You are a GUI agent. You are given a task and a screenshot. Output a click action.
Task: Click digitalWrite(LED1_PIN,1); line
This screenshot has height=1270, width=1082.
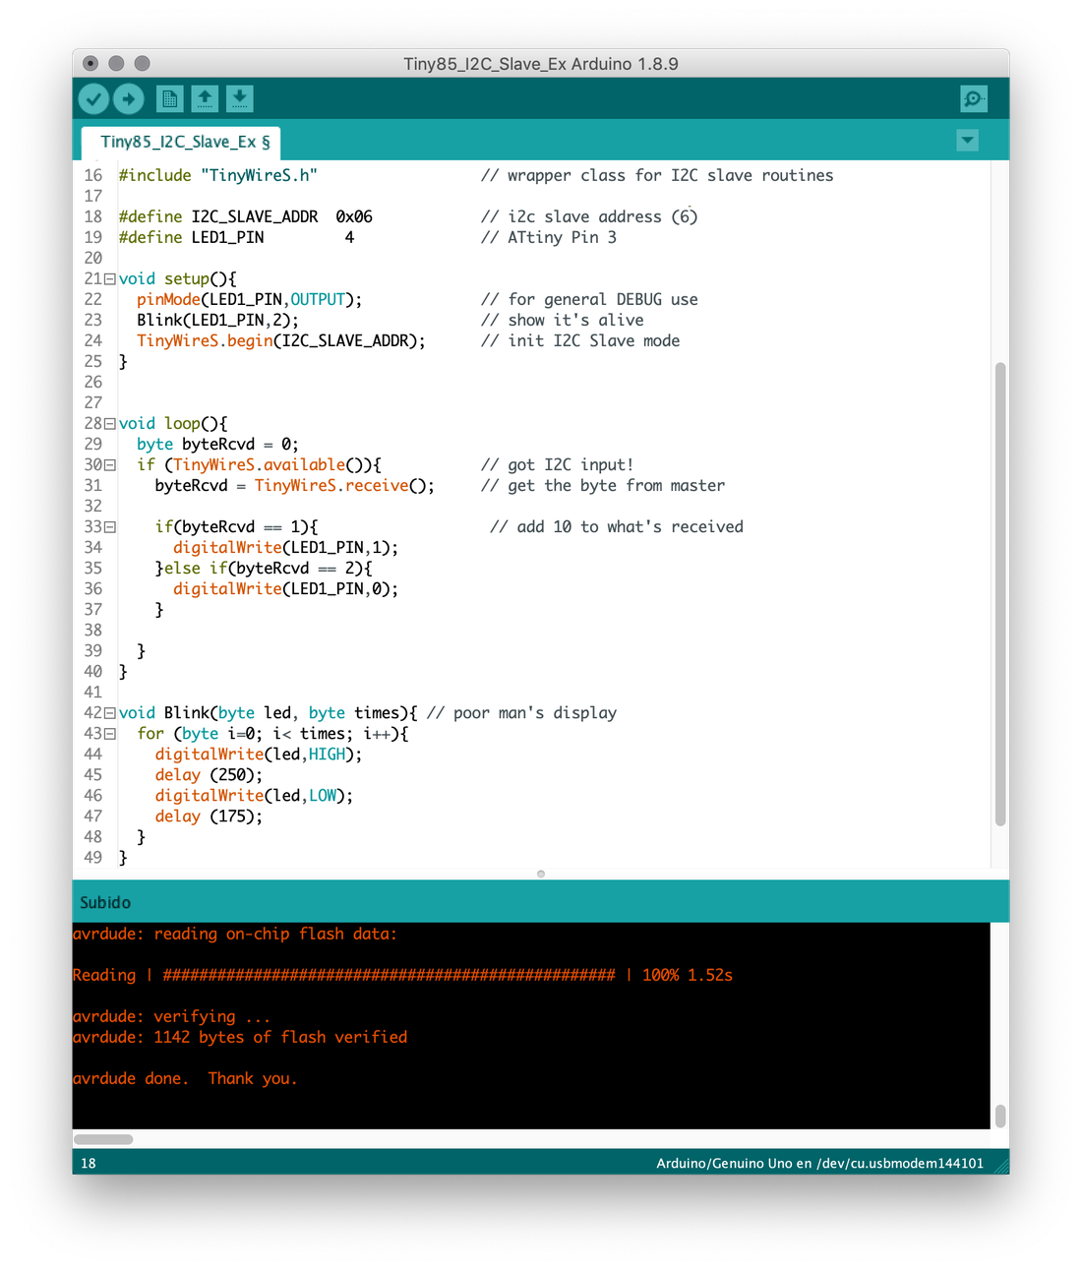pos(285,547)
